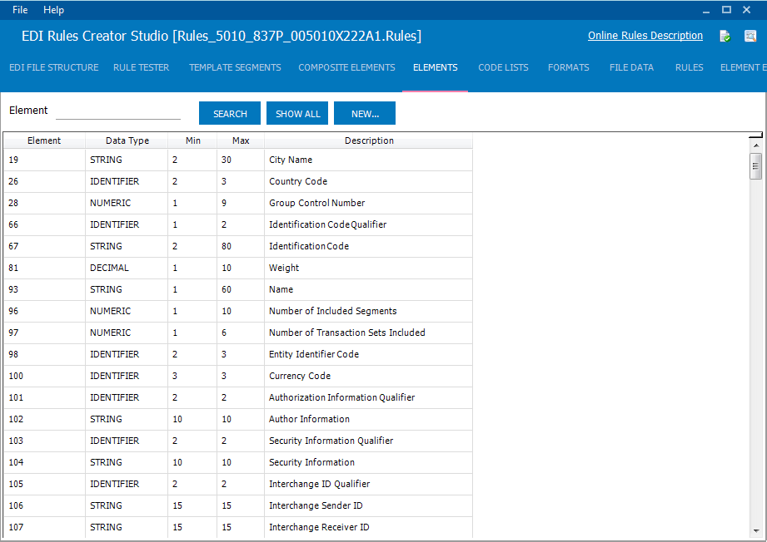Click element number 26 cell
The height and width of the screenshot is (542, 767).
point(44,181)
